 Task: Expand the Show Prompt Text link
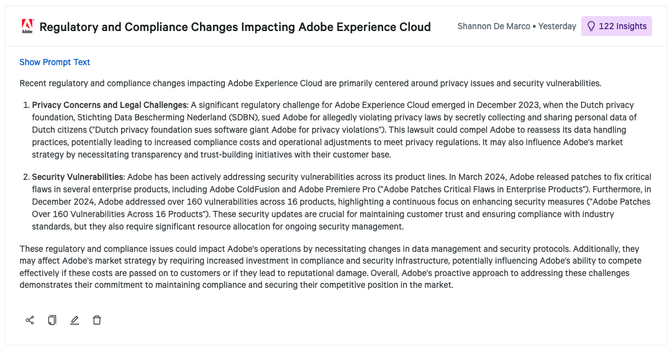(55, 62)
